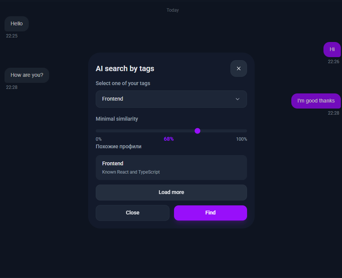Click Load more to see additional profiles
Viewport: 342px width, 278px height.
[x=171, y=192]
